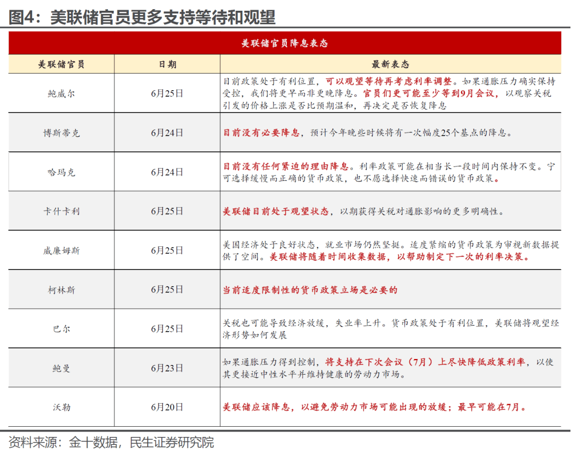This screenshot has height=460, width=580.
Task: Click red text 美联储应该降息
Action: [x=256, y=407]
